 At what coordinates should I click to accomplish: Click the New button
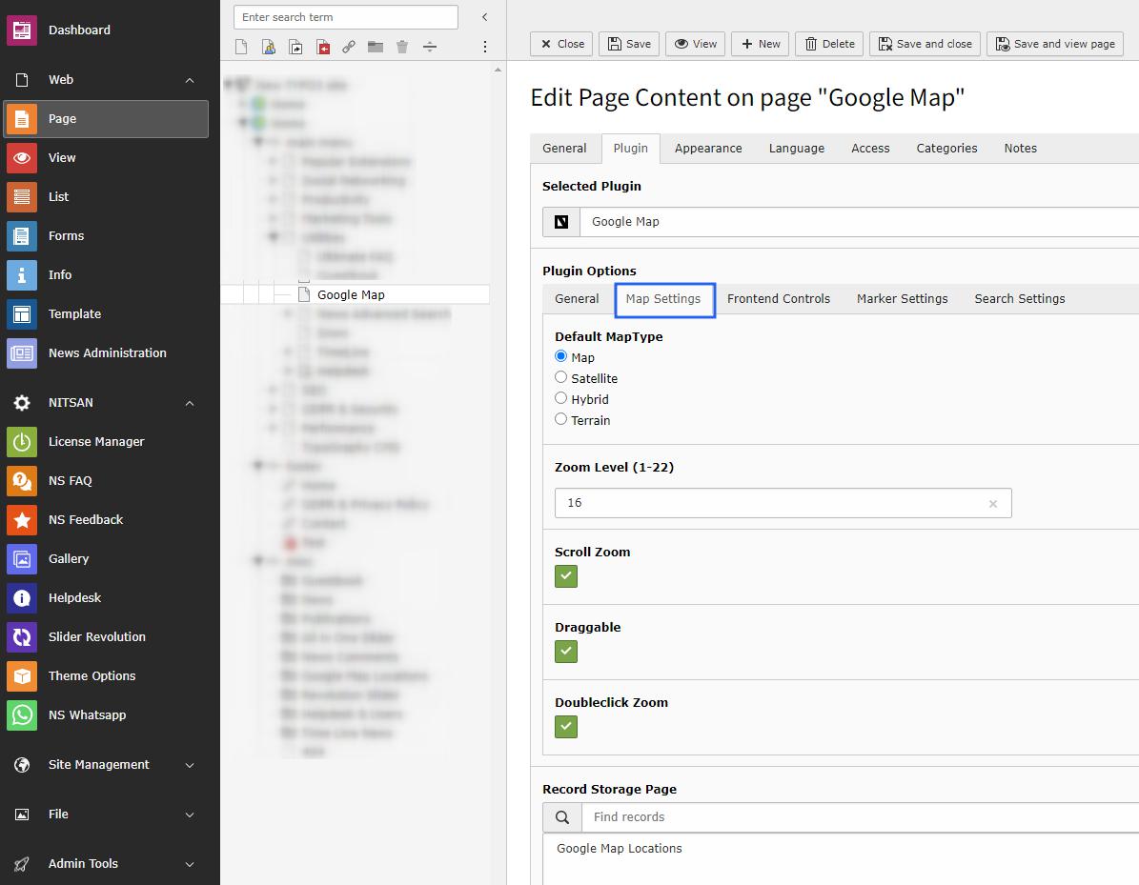point(761,44)
